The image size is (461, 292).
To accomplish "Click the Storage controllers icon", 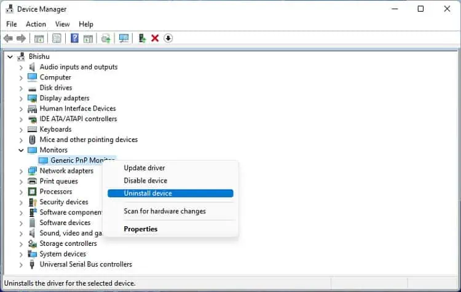I will [x=32, y=243].
